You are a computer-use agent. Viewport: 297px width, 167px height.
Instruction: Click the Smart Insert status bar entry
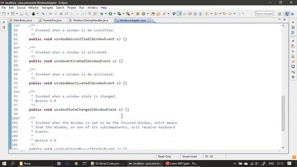click(189, 157)
